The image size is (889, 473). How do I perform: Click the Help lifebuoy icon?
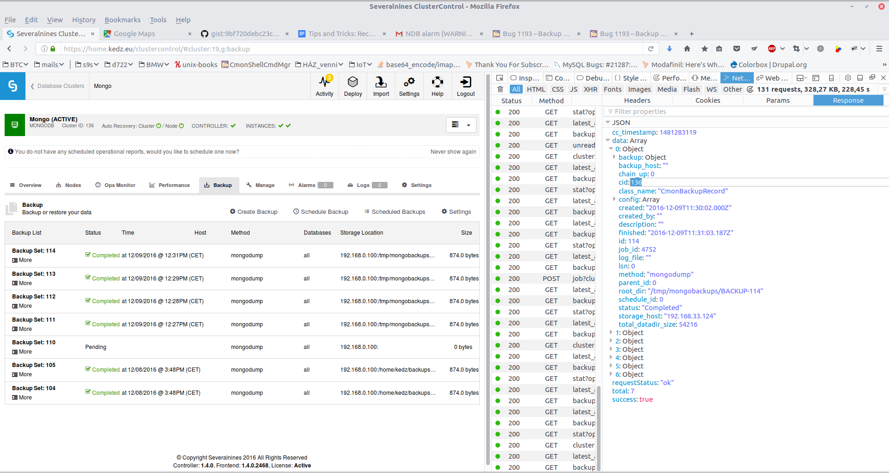[438, 86]
